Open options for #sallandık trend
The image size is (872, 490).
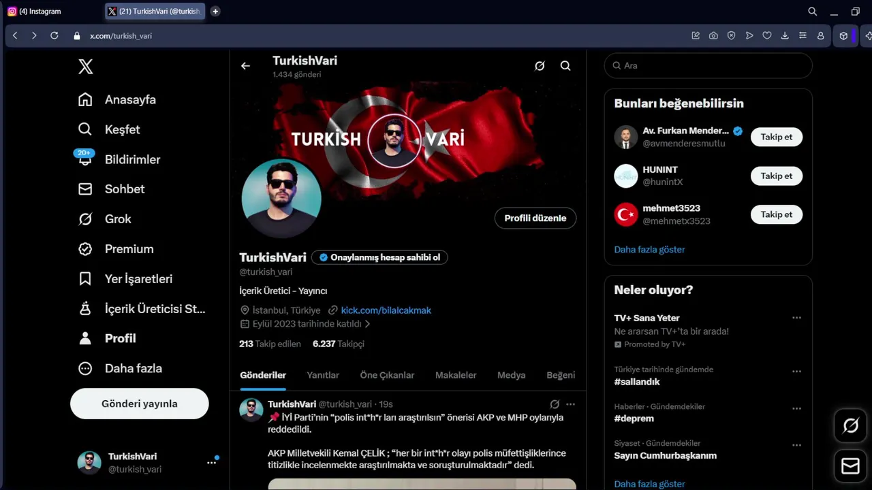click(x=796, y=372)
